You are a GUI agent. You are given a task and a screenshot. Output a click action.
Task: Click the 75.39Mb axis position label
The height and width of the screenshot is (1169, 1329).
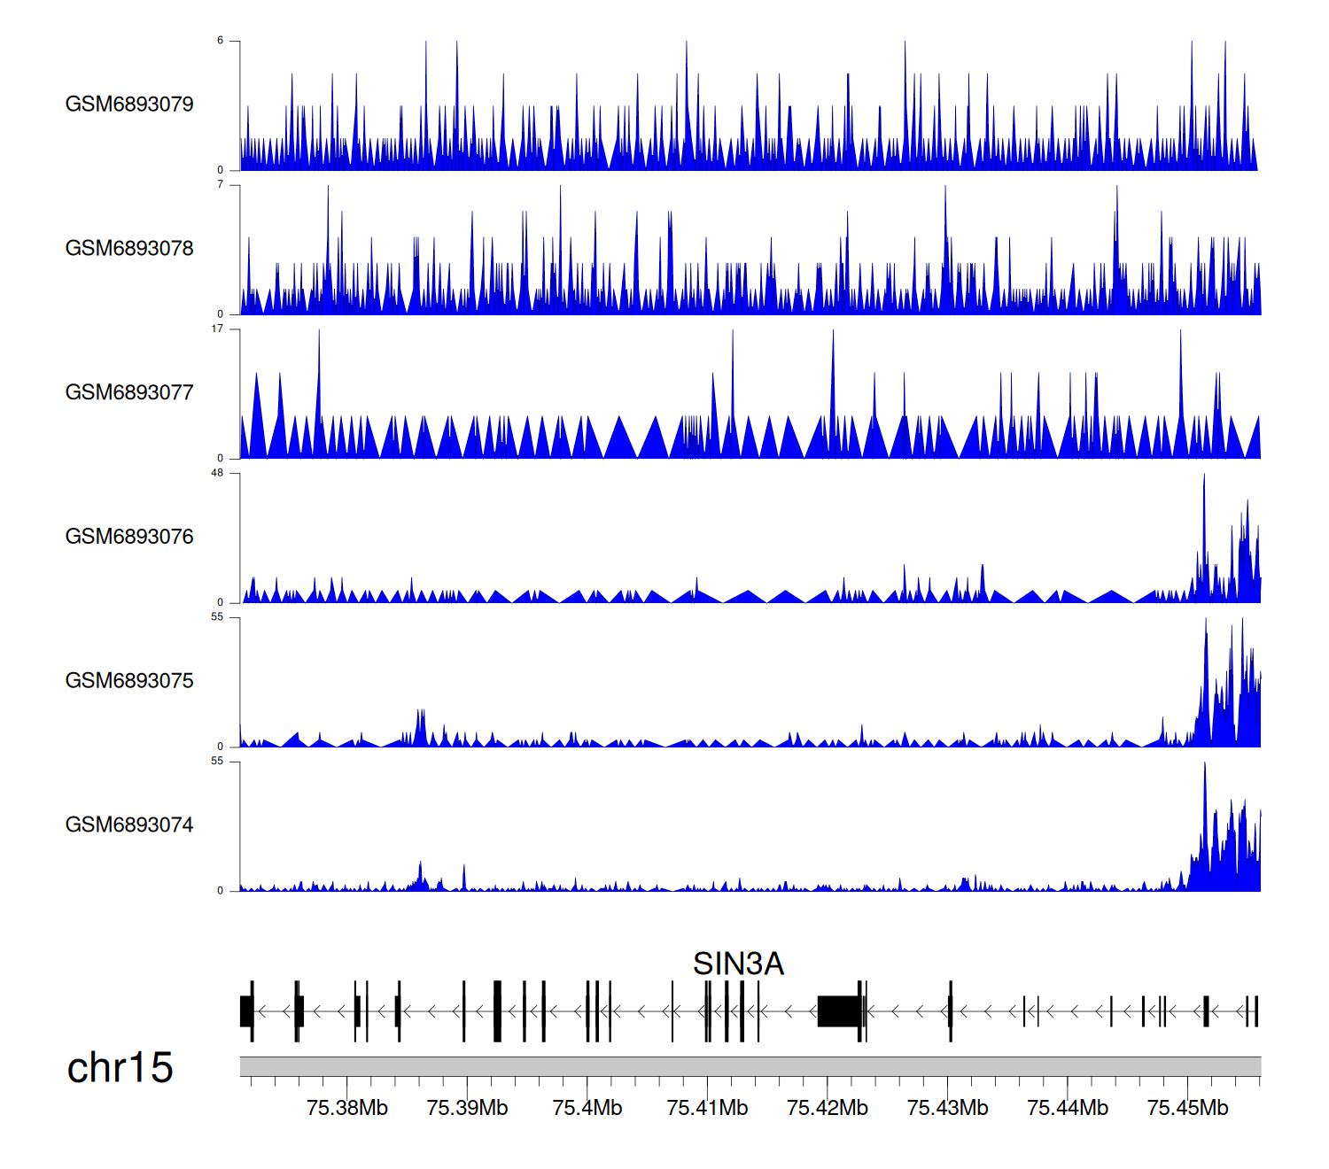pos(467,1108)
